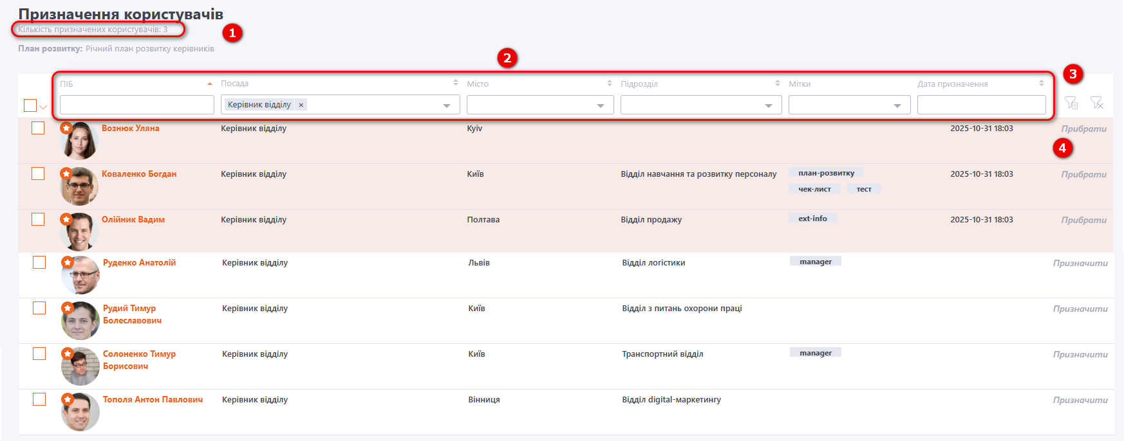Open the Місто filter dropdown

coord(600,105)
